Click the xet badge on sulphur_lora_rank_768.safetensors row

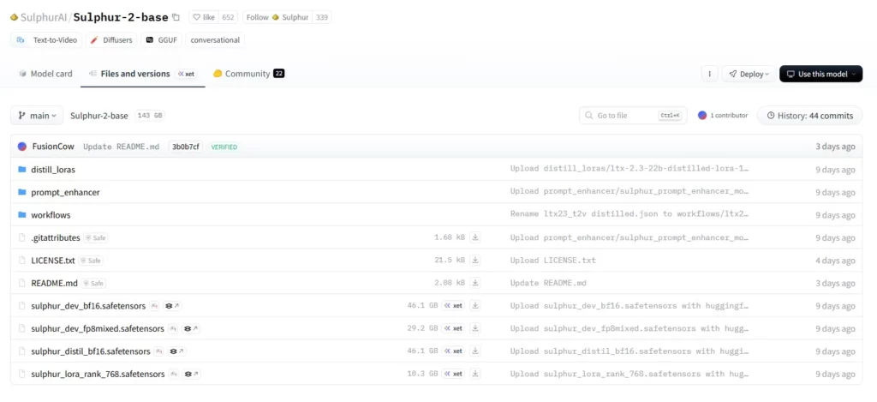454,374
